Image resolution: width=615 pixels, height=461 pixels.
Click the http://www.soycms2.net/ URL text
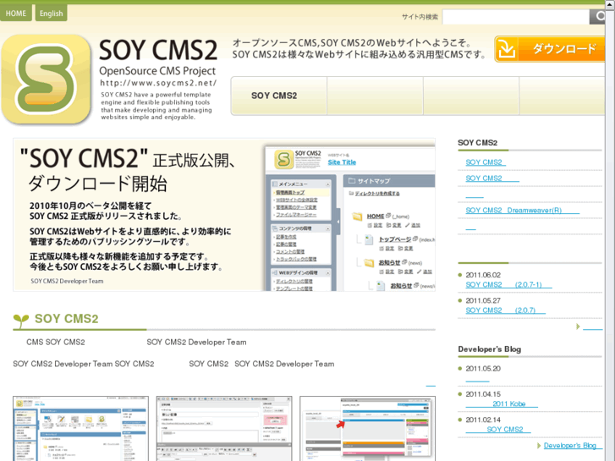158,83
